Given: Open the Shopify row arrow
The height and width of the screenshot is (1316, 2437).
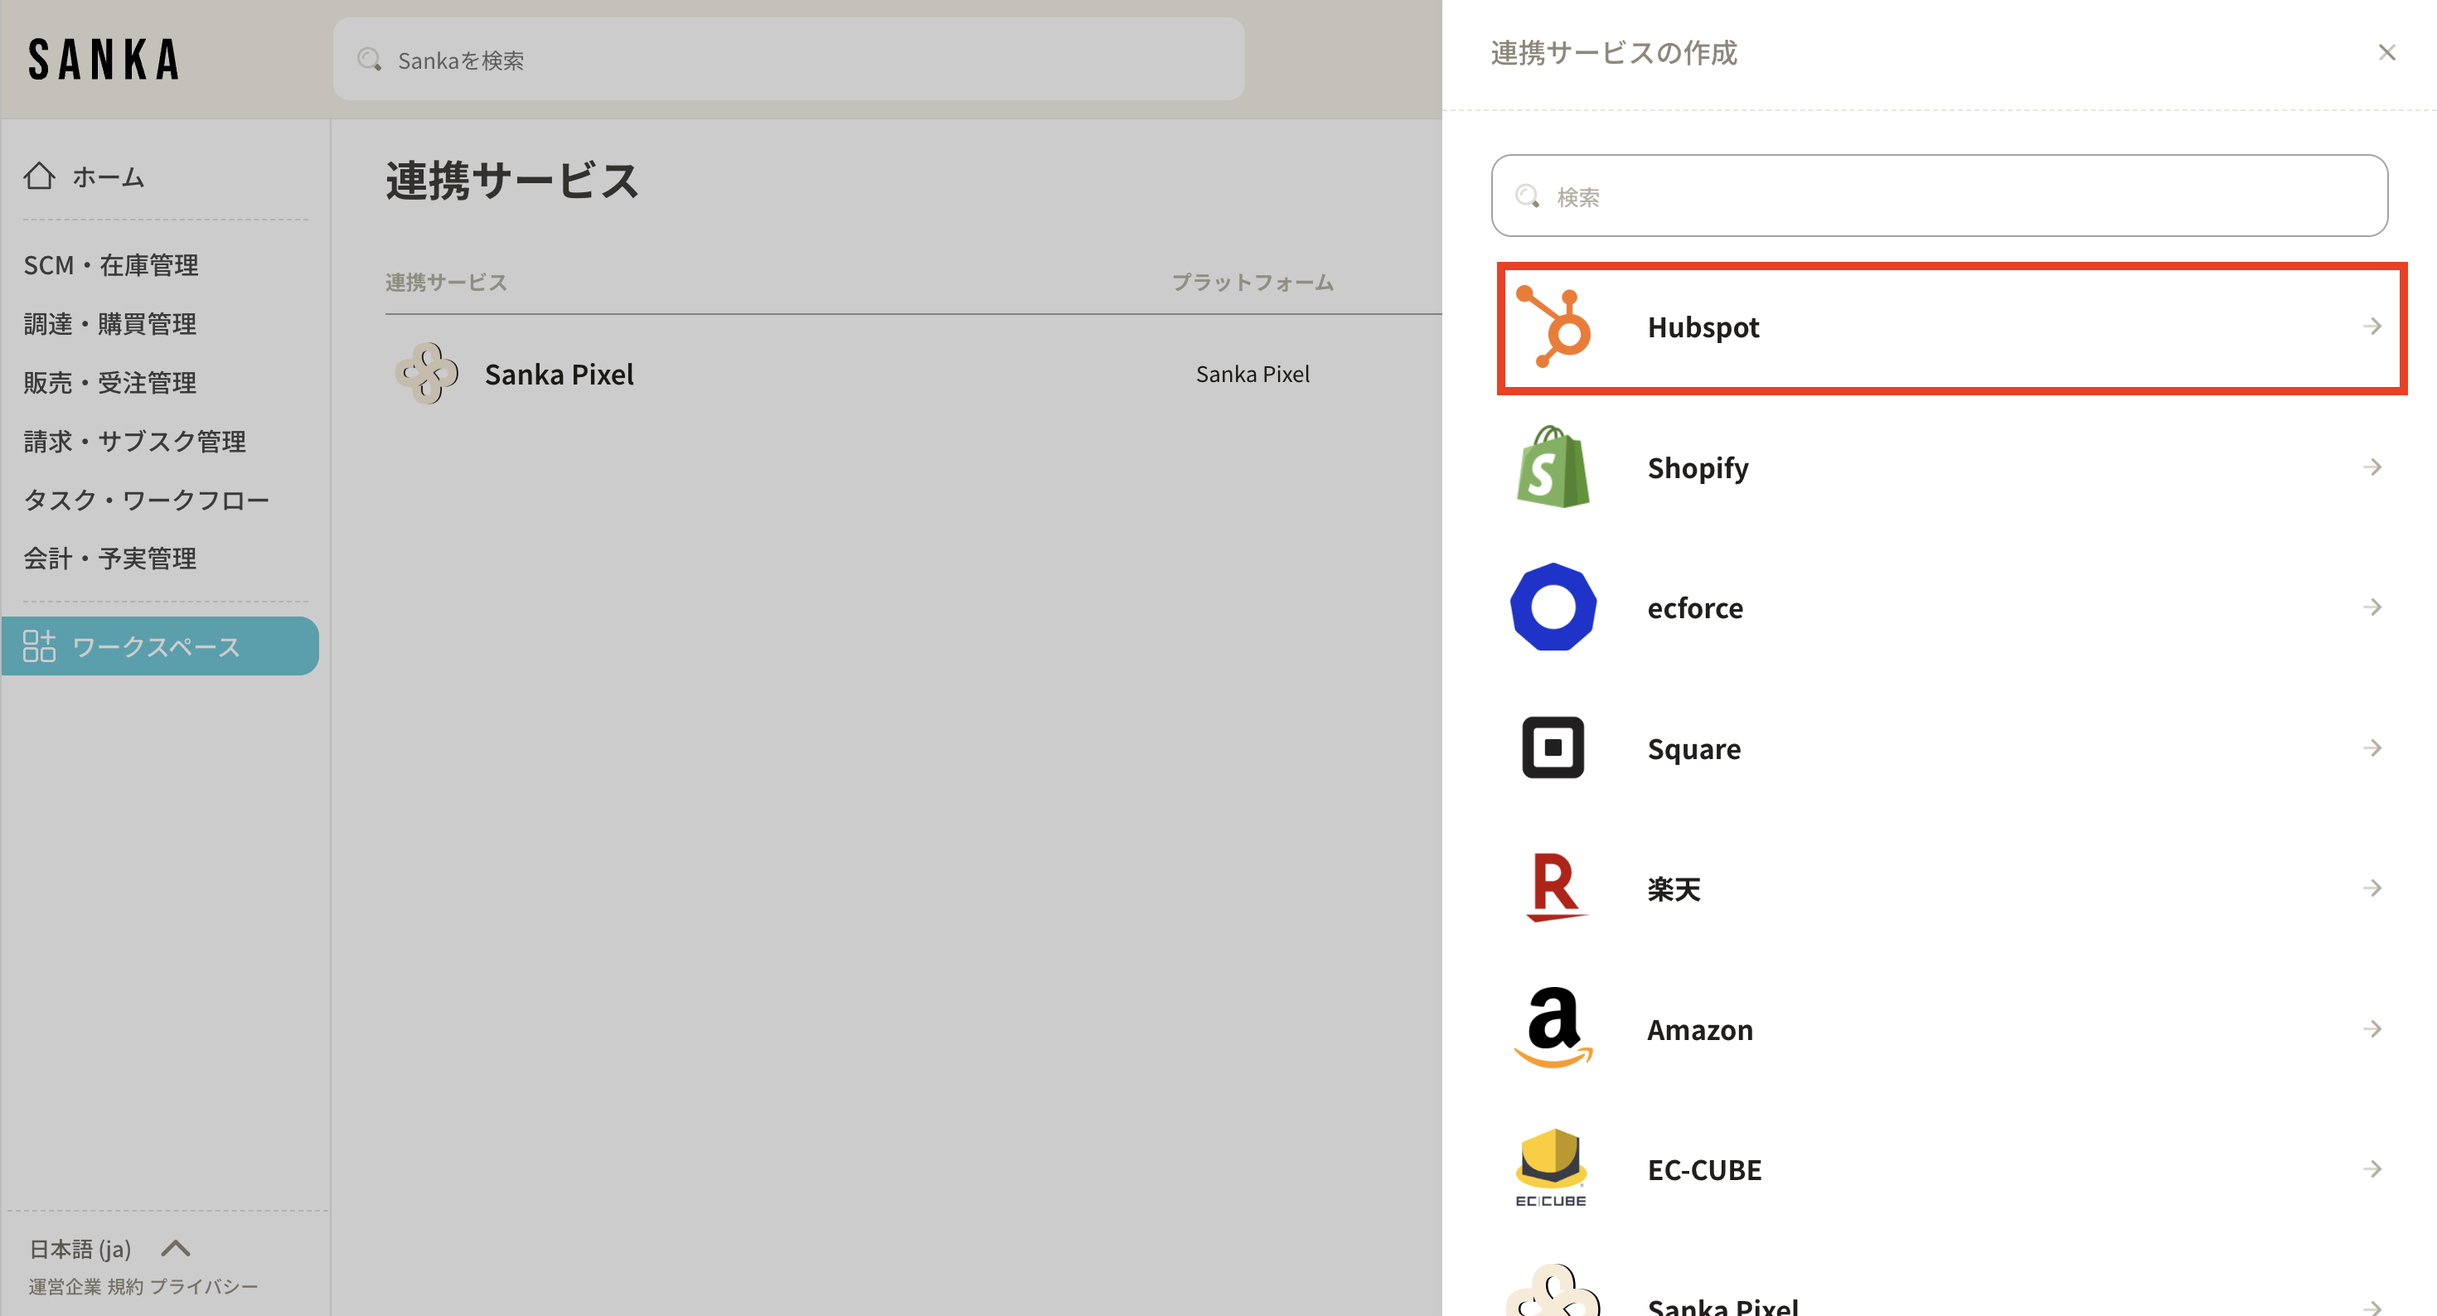Looking at the screenshot, I should click(2372, 467).
